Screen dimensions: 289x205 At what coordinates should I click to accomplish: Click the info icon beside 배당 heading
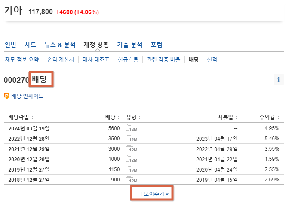click(x=279, y=80)
